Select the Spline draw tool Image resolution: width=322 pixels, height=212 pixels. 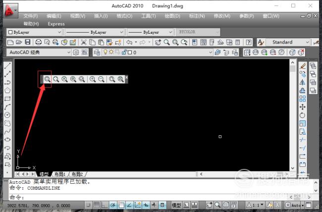(x=7, y=131)
